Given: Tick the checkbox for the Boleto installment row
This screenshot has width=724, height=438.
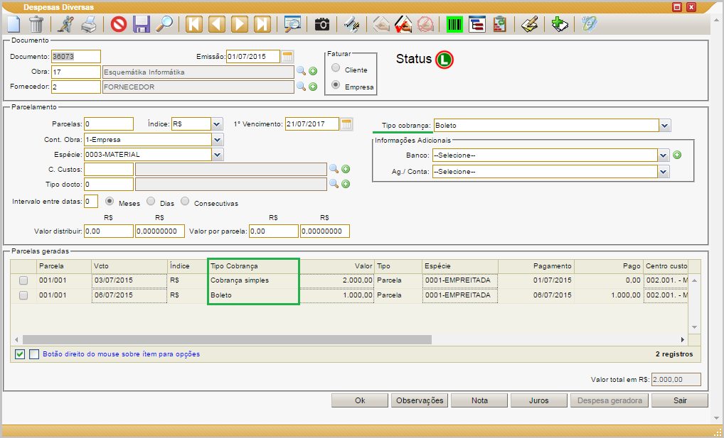Looking at the screenshot, I should [x=23, y=295].
